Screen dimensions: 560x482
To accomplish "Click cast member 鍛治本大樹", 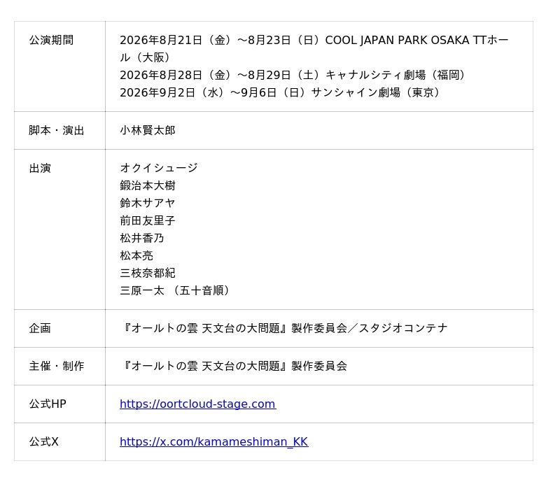I will (x=148, y=185).
